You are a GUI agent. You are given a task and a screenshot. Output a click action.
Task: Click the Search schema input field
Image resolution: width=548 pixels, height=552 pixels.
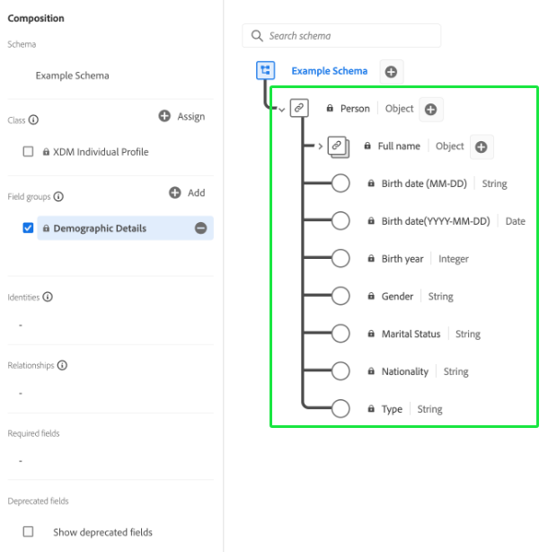pos(341,36)
